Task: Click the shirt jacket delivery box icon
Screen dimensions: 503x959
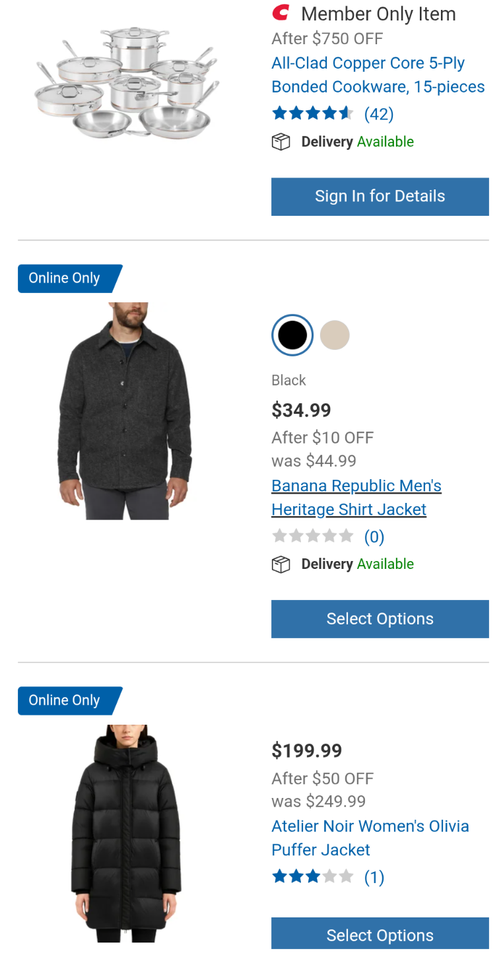Action: point(281,564)
